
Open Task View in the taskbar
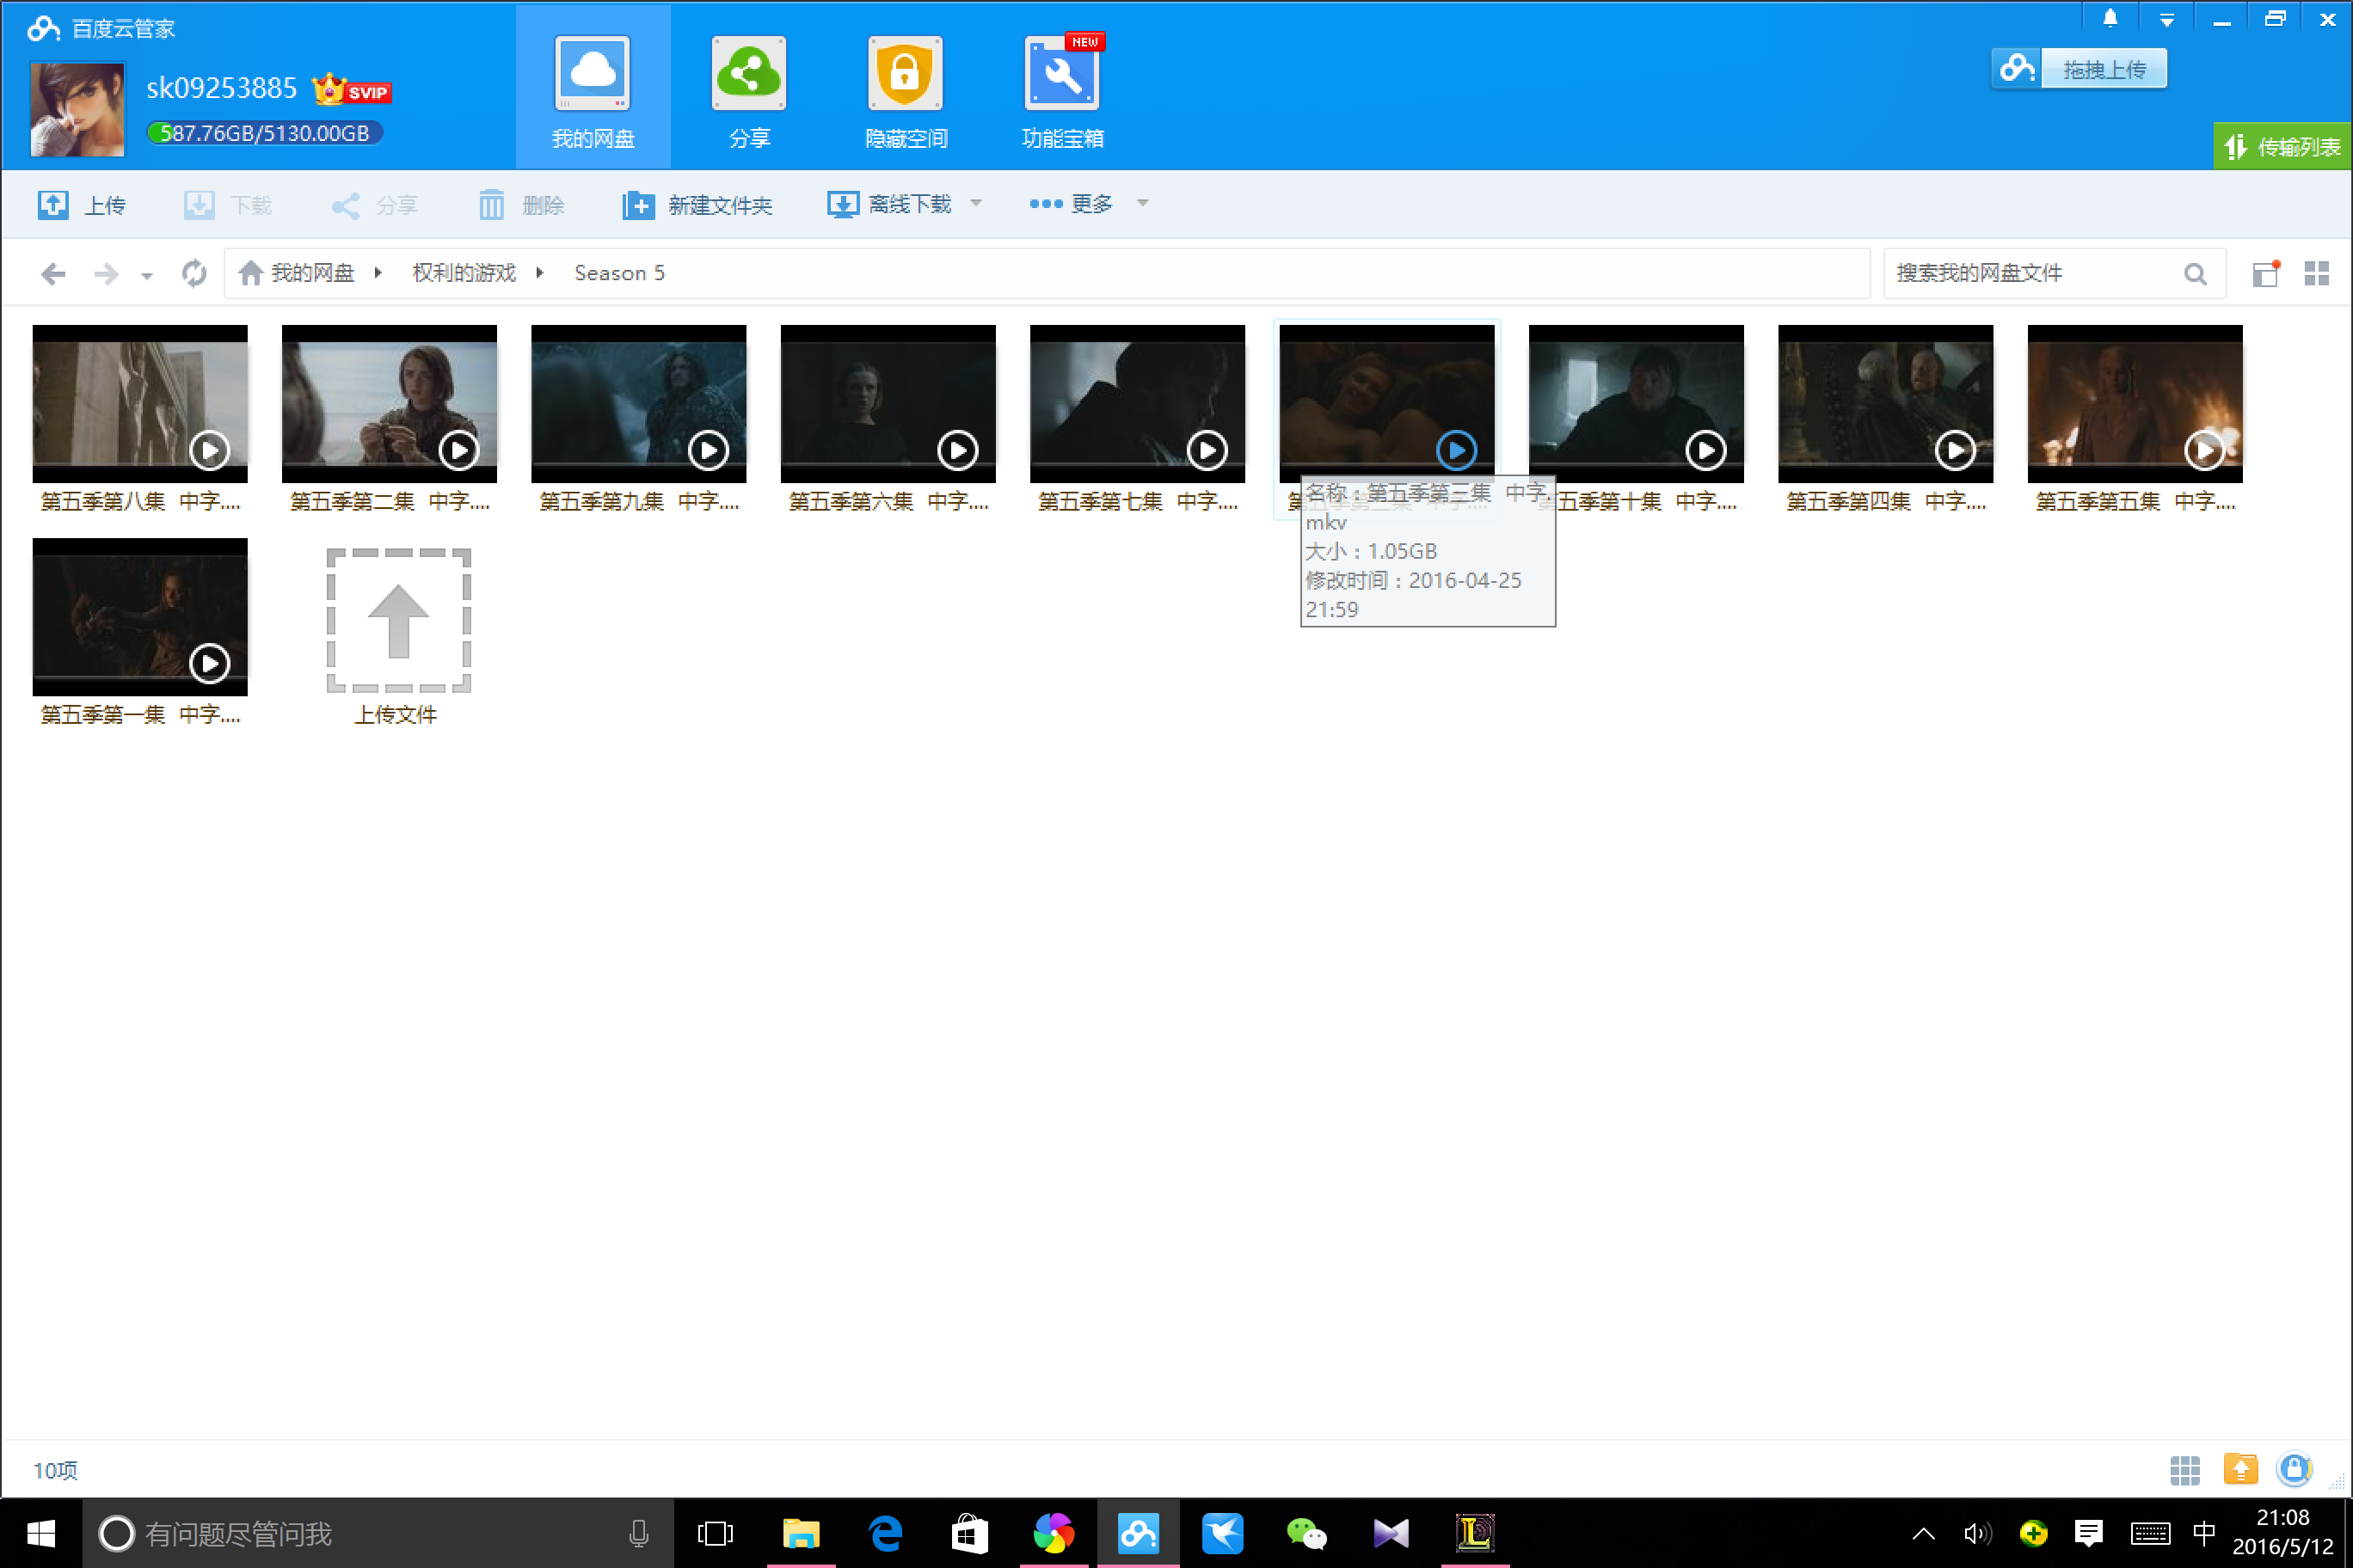716,1533
